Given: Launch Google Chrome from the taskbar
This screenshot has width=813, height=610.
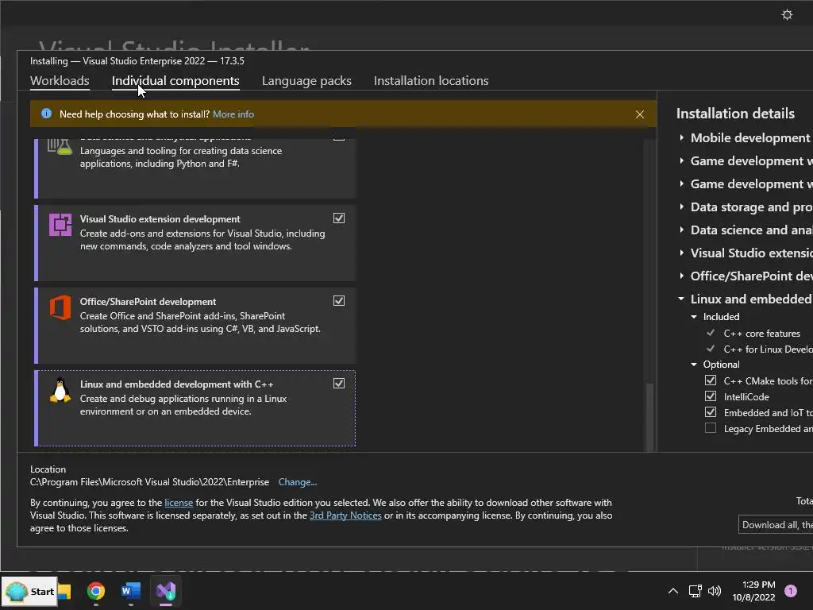Looking at the screenshot, I should pyautogui.click(x=96, y=591).
